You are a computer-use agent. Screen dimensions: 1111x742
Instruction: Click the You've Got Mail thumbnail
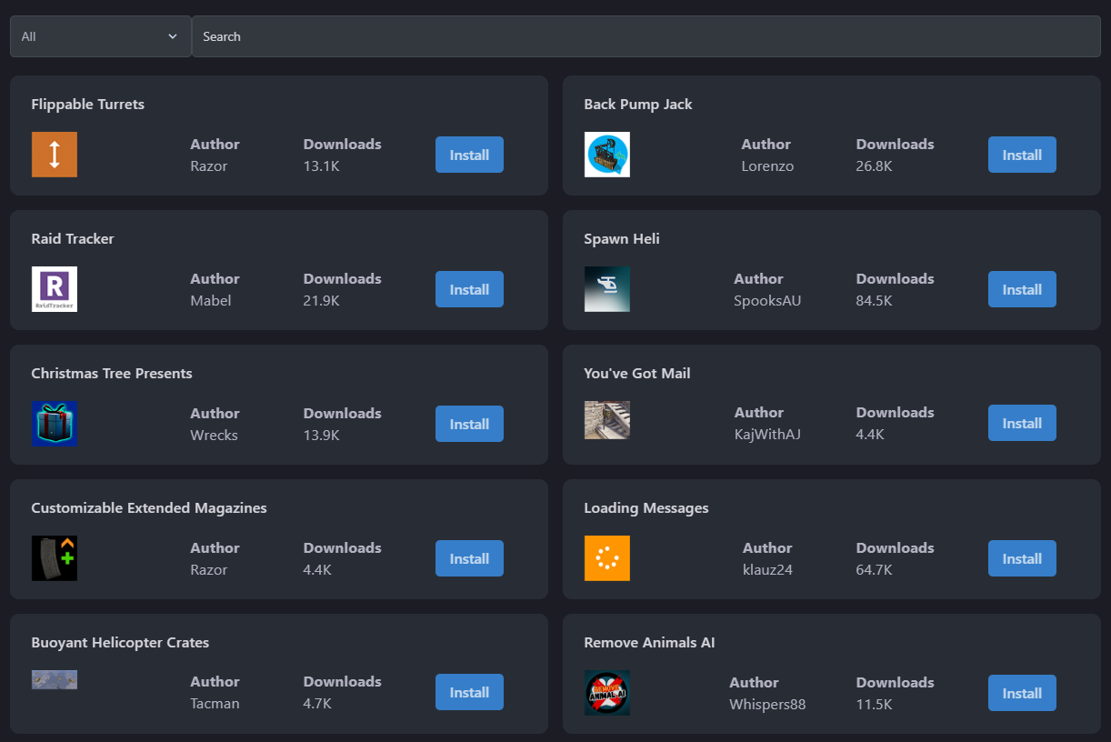[606, 420]
